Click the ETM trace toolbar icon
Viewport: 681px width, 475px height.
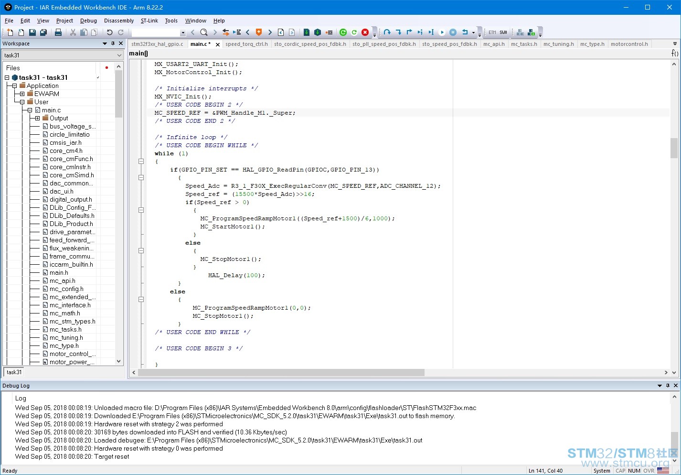(x=492, y=32)
